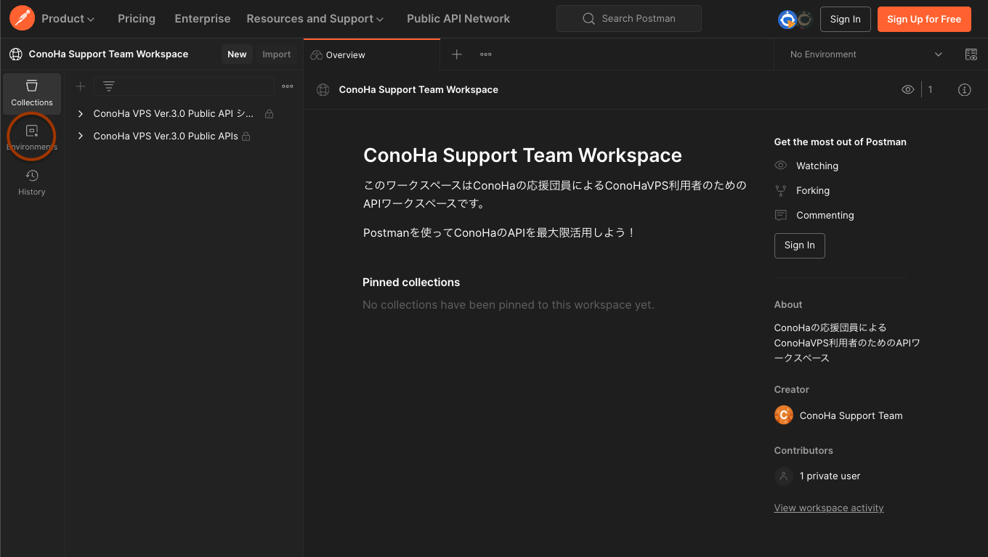This screenshot has width=988, height=557.
Task: Open Public API Network menu item
Action: pyautogui.click(x=458, y=19)
